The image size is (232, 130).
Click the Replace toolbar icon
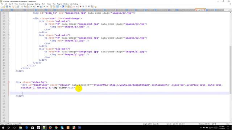41,6
